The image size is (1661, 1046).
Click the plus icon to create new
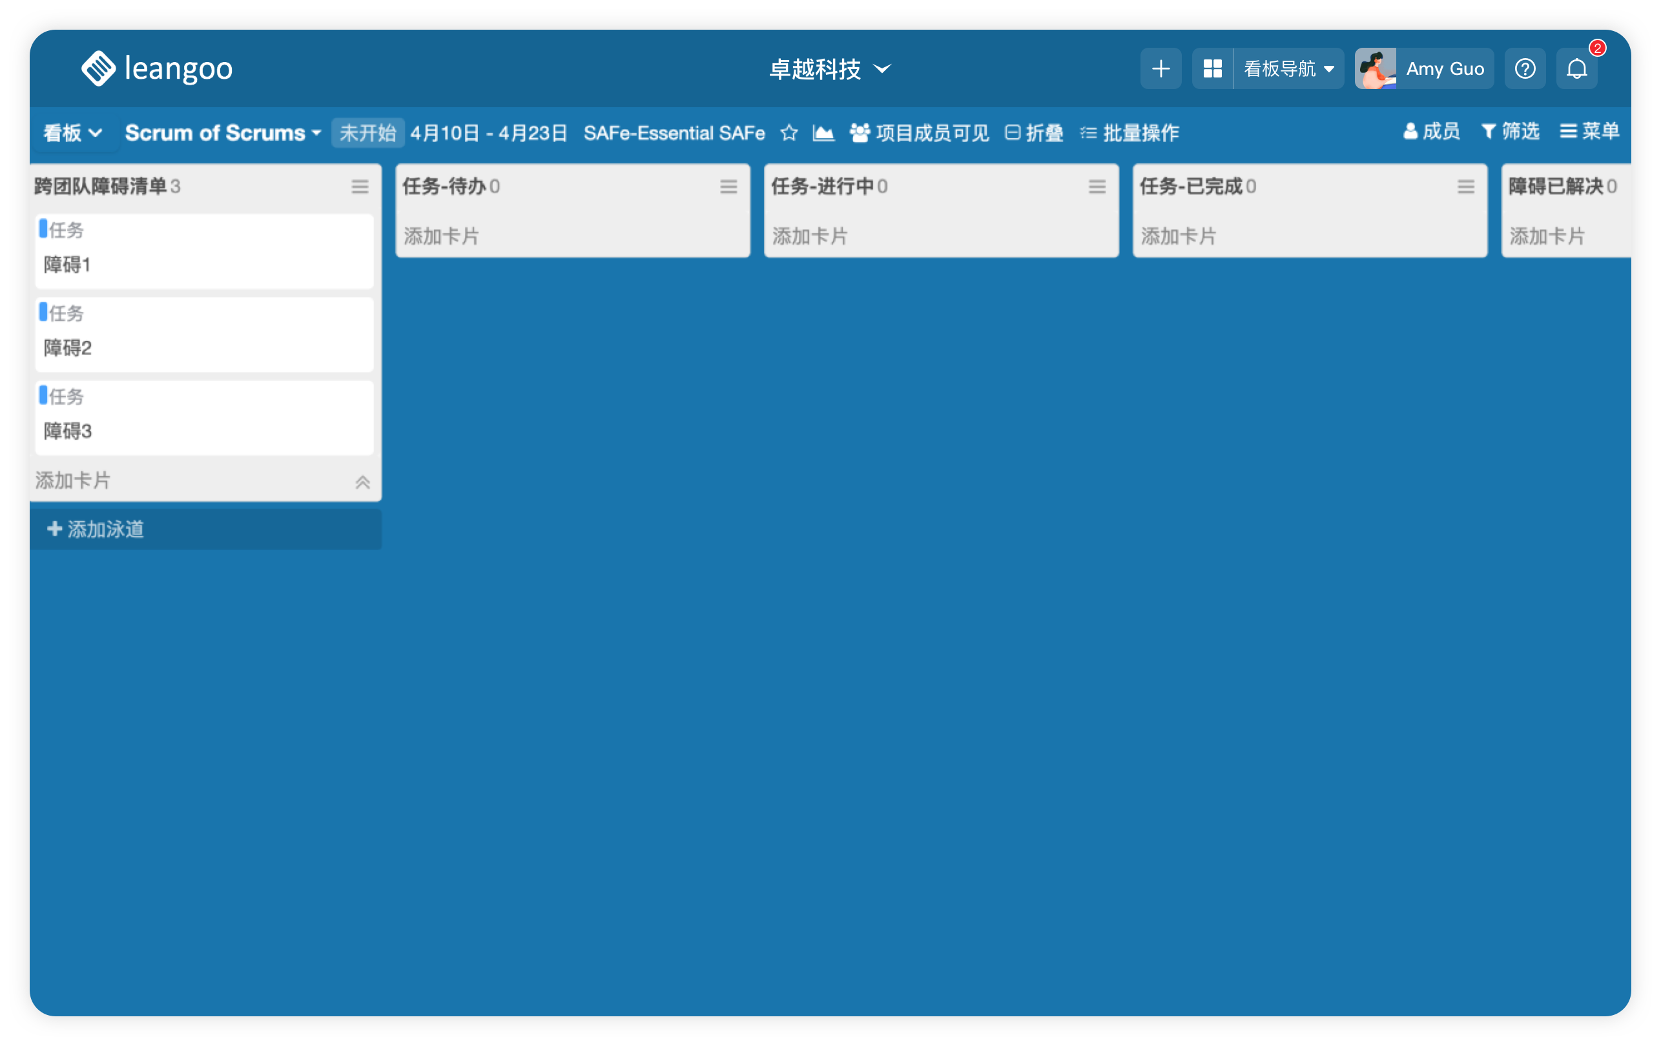click(x=1161, y=69)
